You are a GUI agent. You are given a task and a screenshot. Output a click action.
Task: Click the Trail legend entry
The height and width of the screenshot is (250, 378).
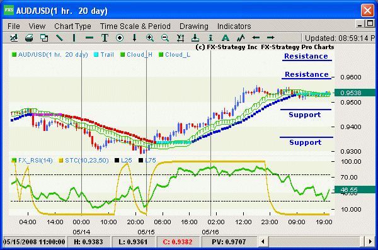(x=104, y=55)
